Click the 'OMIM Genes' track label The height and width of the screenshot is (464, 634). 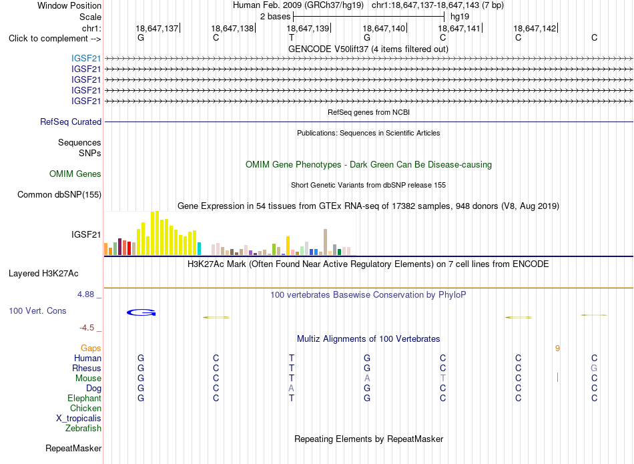coord(75,174)
